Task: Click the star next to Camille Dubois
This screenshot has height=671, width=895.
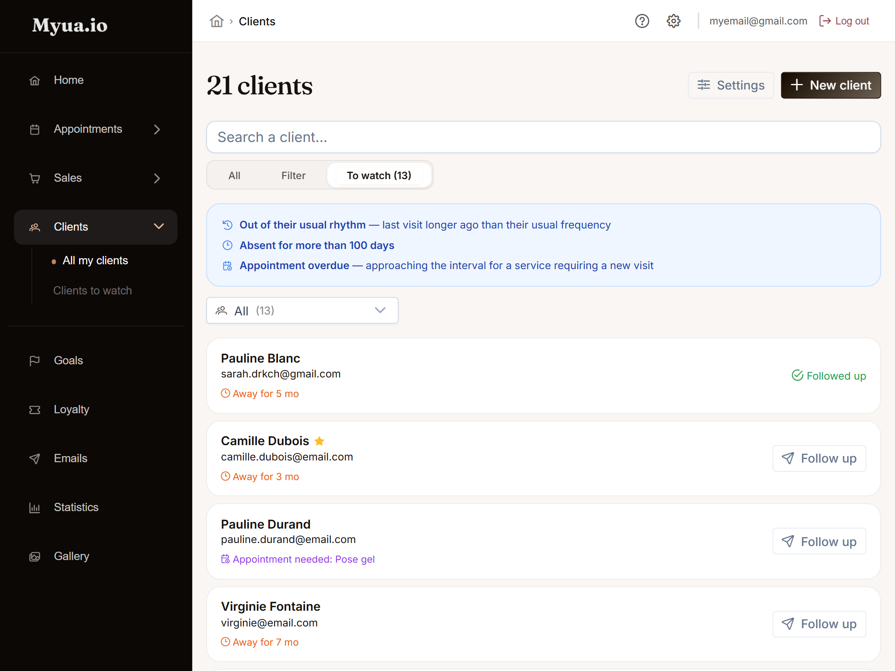Action: click(319, 441)
